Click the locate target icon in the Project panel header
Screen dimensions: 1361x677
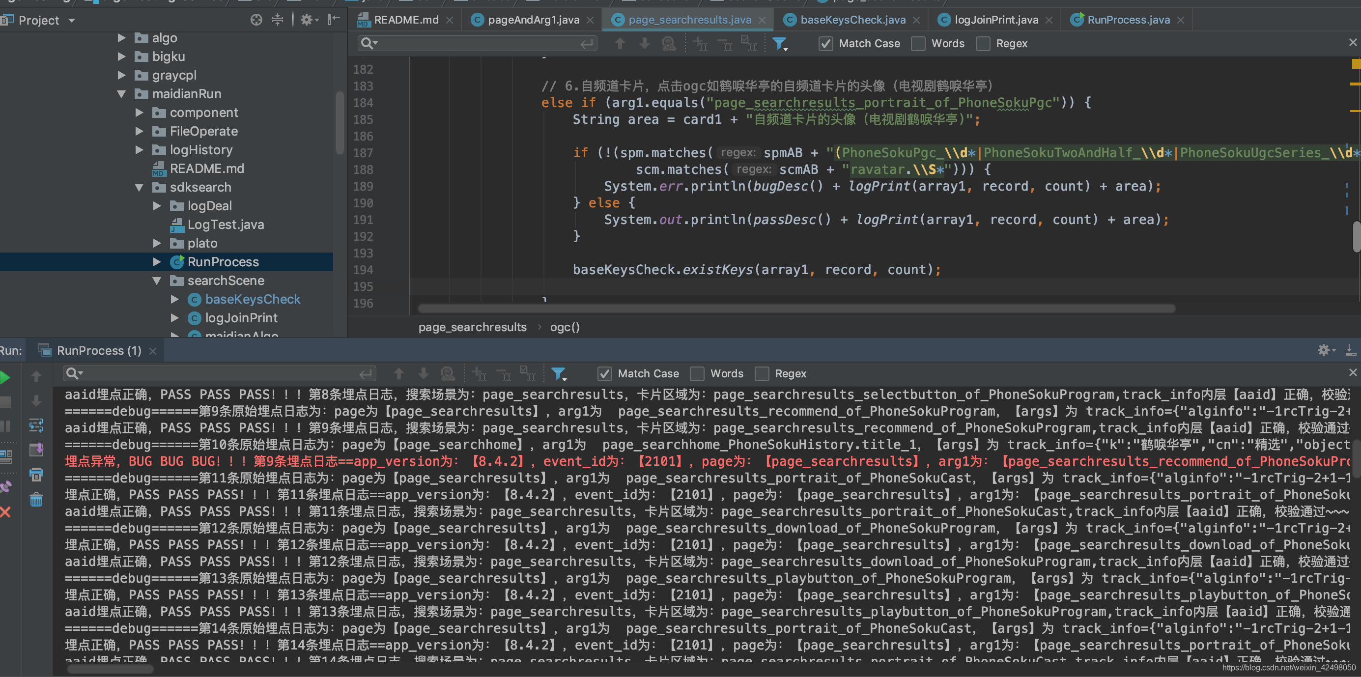coord(256,20)
